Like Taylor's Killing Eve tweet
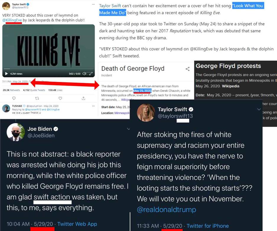 [60, 98]
